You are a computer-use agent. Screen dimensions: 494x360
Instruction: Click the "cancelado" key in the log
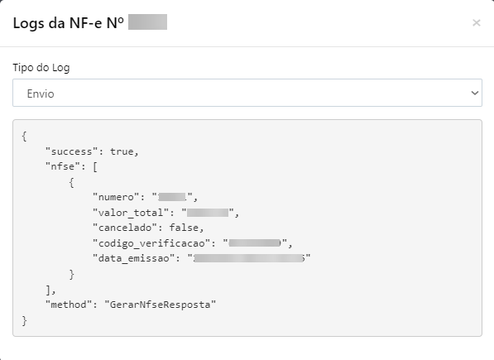(x=125, y=228)
